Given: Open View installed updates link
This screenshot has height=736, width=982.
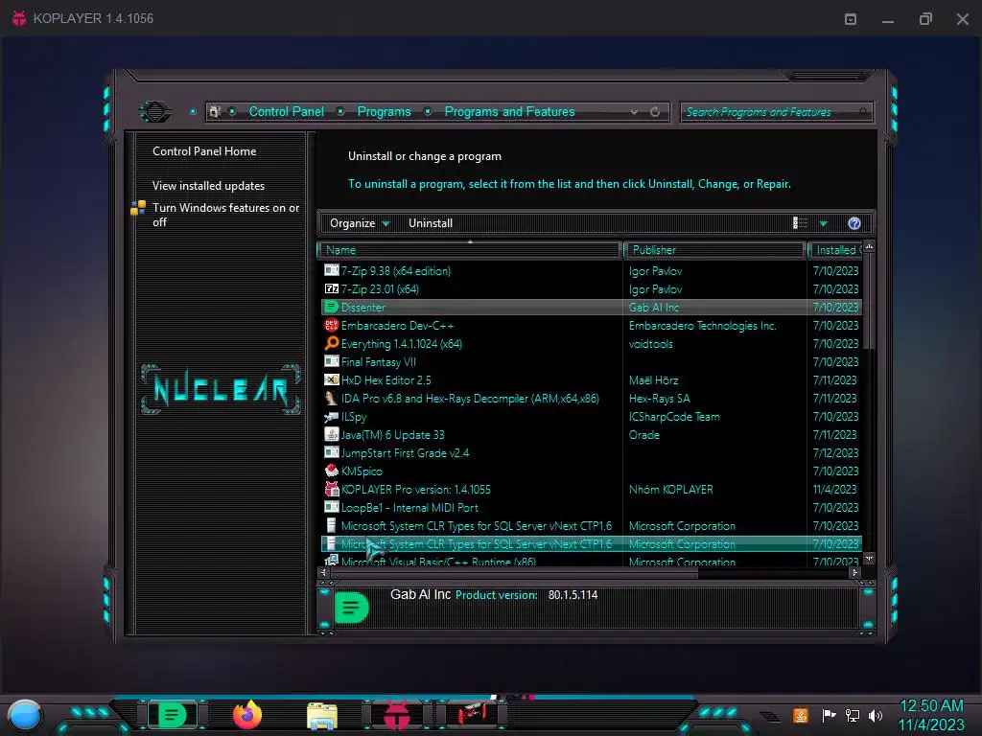Looking at the screenshot, I should [x=208, y=186].
